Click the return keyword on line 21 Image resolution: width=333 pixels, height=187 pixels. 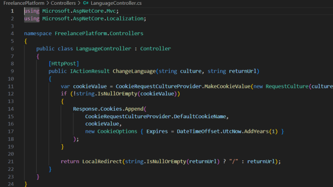pos(70,161)
